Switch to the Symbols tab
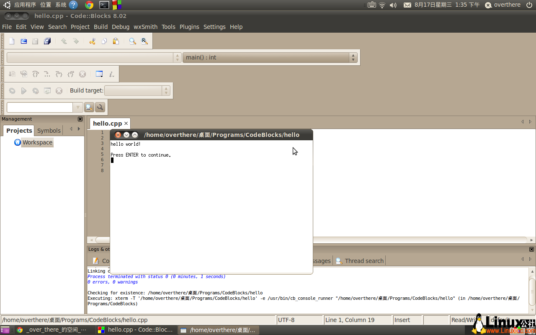Image resolution: width=536 pixels, height=335 pixels. 49,130
